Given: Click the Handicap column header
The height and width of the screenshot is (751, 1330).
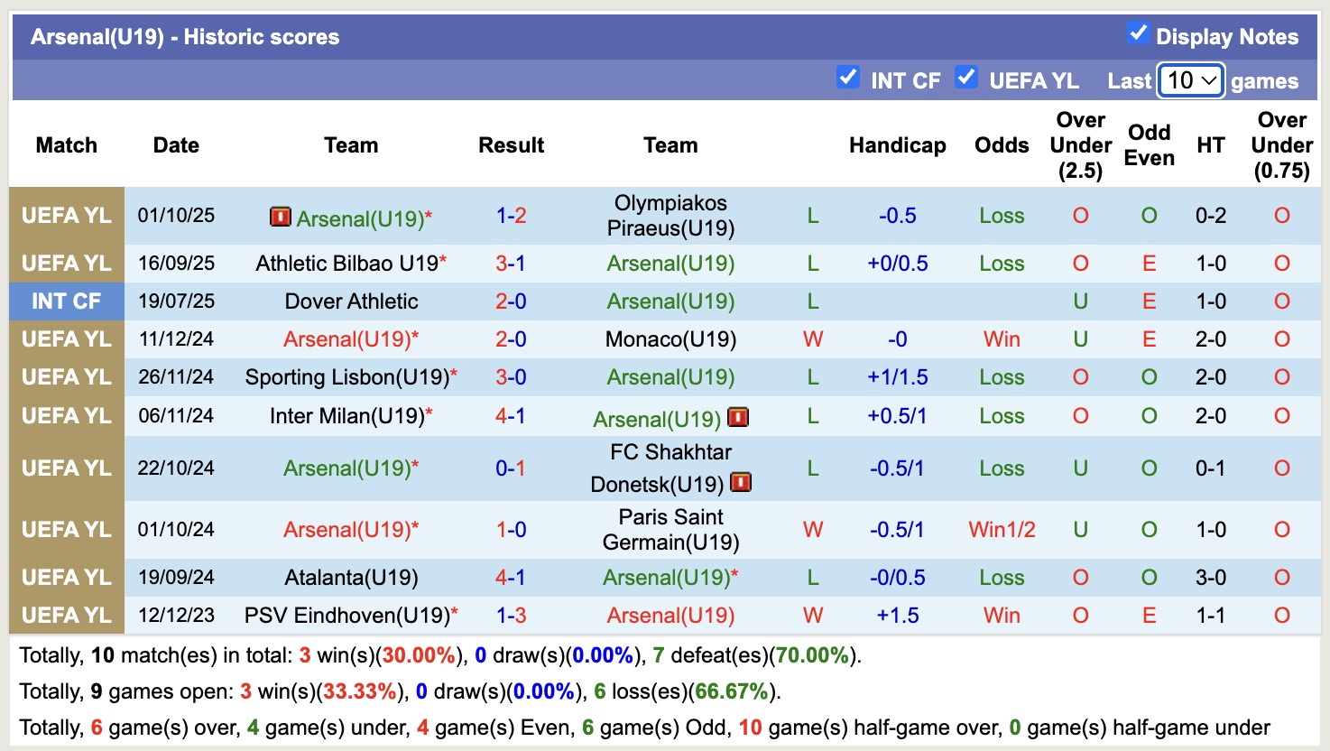Looking at the screenshot, I should tap(897, 145).
